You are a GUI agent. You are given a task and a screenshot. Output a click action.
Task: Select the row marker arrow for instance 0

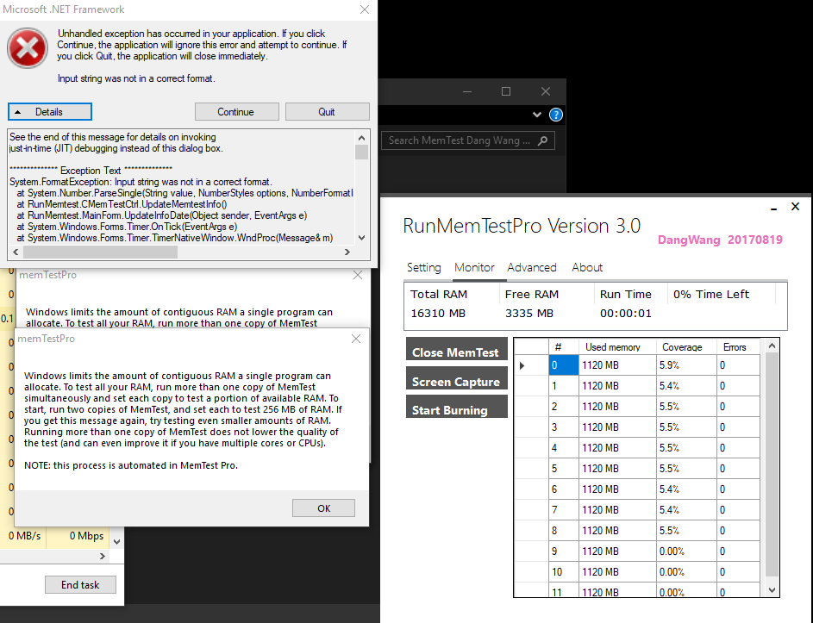click(531, 365)
